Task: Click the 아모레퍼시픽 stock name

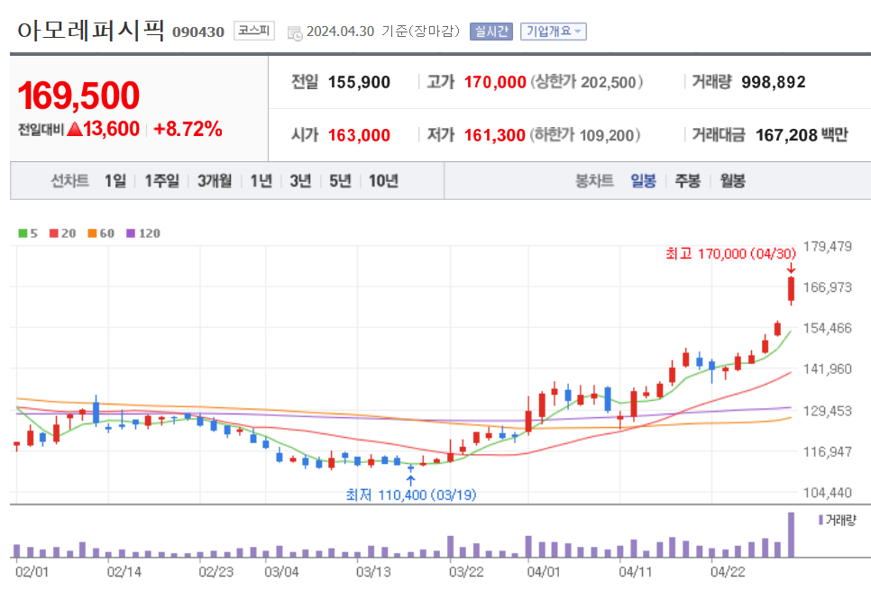Action: point(91,31)
